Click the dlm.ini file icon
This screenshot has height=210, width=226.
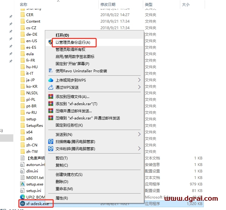(x=22, y=171)
